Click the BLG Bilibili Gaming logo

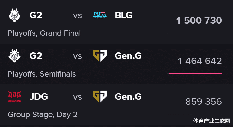pyautogui.click(x=100, y=15)
